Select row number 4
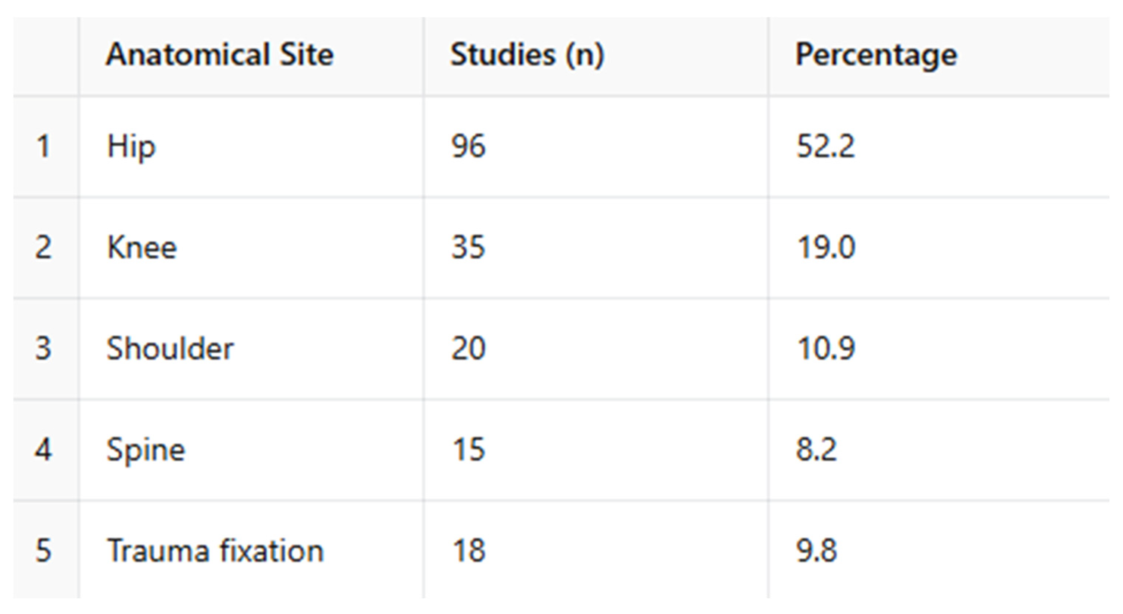1123x614 pixels. pyautogui.click(x=44, y=450)
